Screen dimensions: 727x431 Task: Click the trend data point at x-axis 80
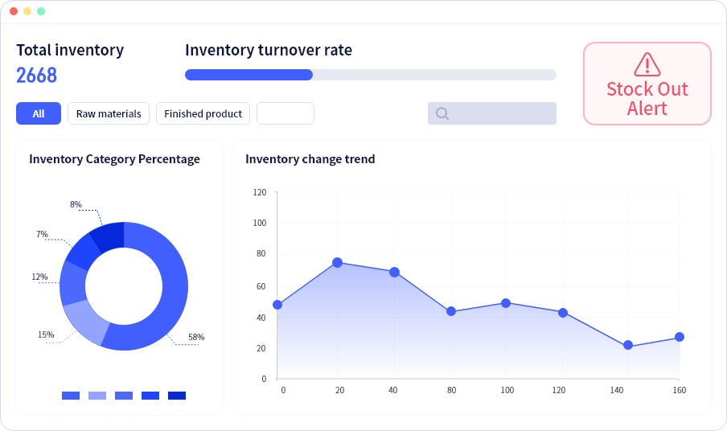coord(451,311)
